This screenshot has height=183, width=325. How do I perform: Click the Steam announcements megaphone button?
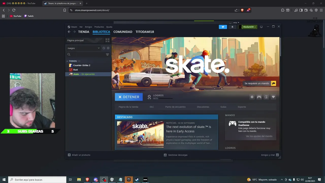[223, 27]
